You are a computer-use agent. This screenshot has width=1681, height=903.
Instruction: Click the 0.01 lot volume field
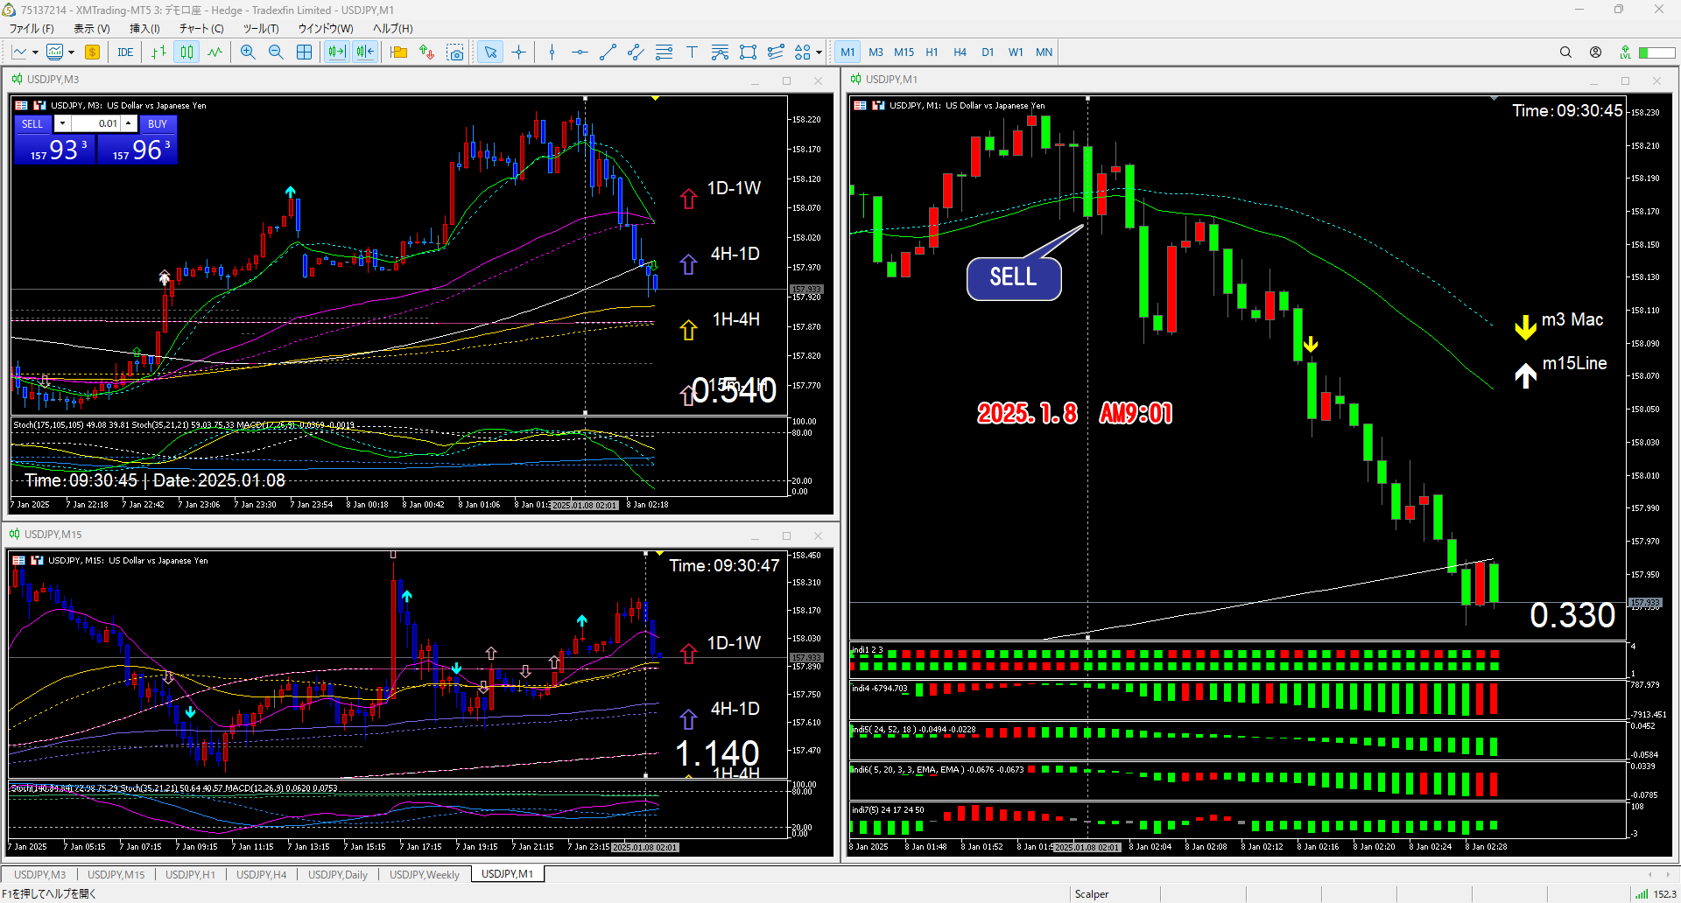click(x=95, y=123)
